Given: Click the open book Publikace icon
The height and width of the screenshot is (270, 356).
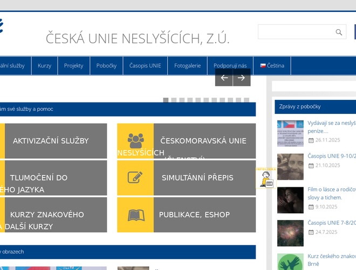Looking at the screenshot, I should 135,215.
